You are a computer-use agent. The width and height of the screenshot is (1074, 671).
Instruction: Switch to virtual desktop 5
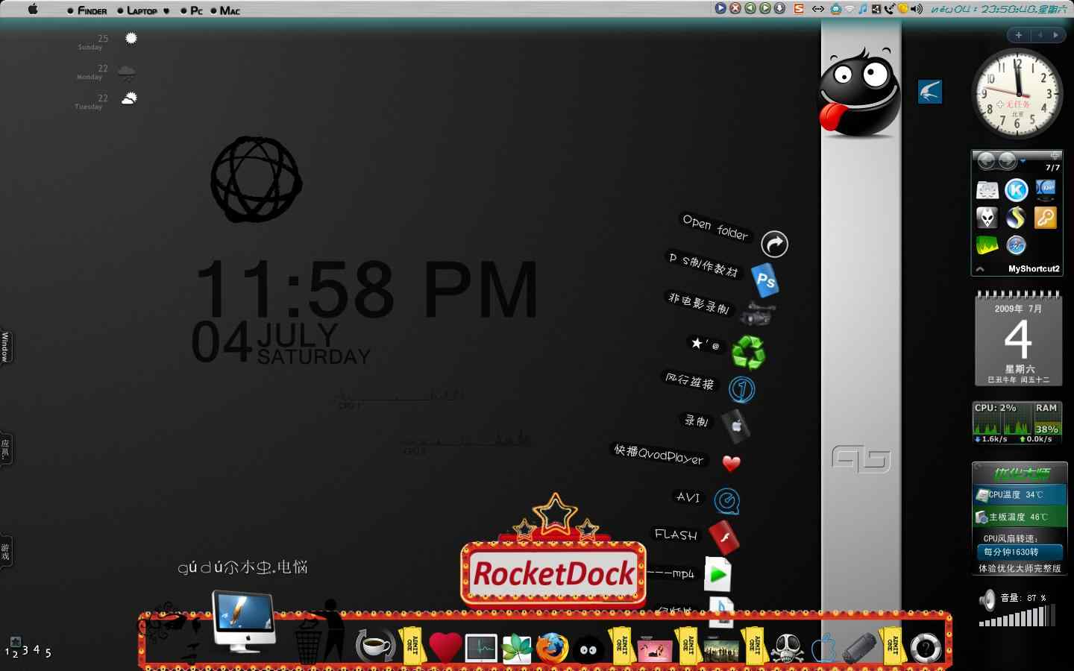pos(48,653)
